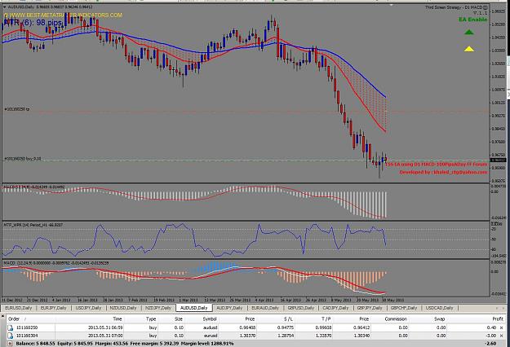Viewport: 510px width, 347px height.
Task: Sort orders by the Order column header
Action: coord(14,319)
